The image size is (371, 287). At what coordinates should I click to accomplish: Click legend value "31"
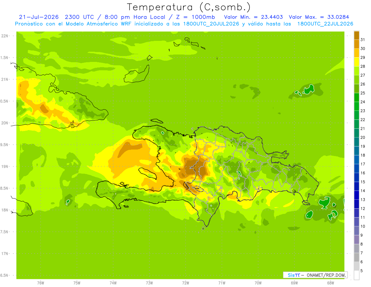(x=363, y=40)
